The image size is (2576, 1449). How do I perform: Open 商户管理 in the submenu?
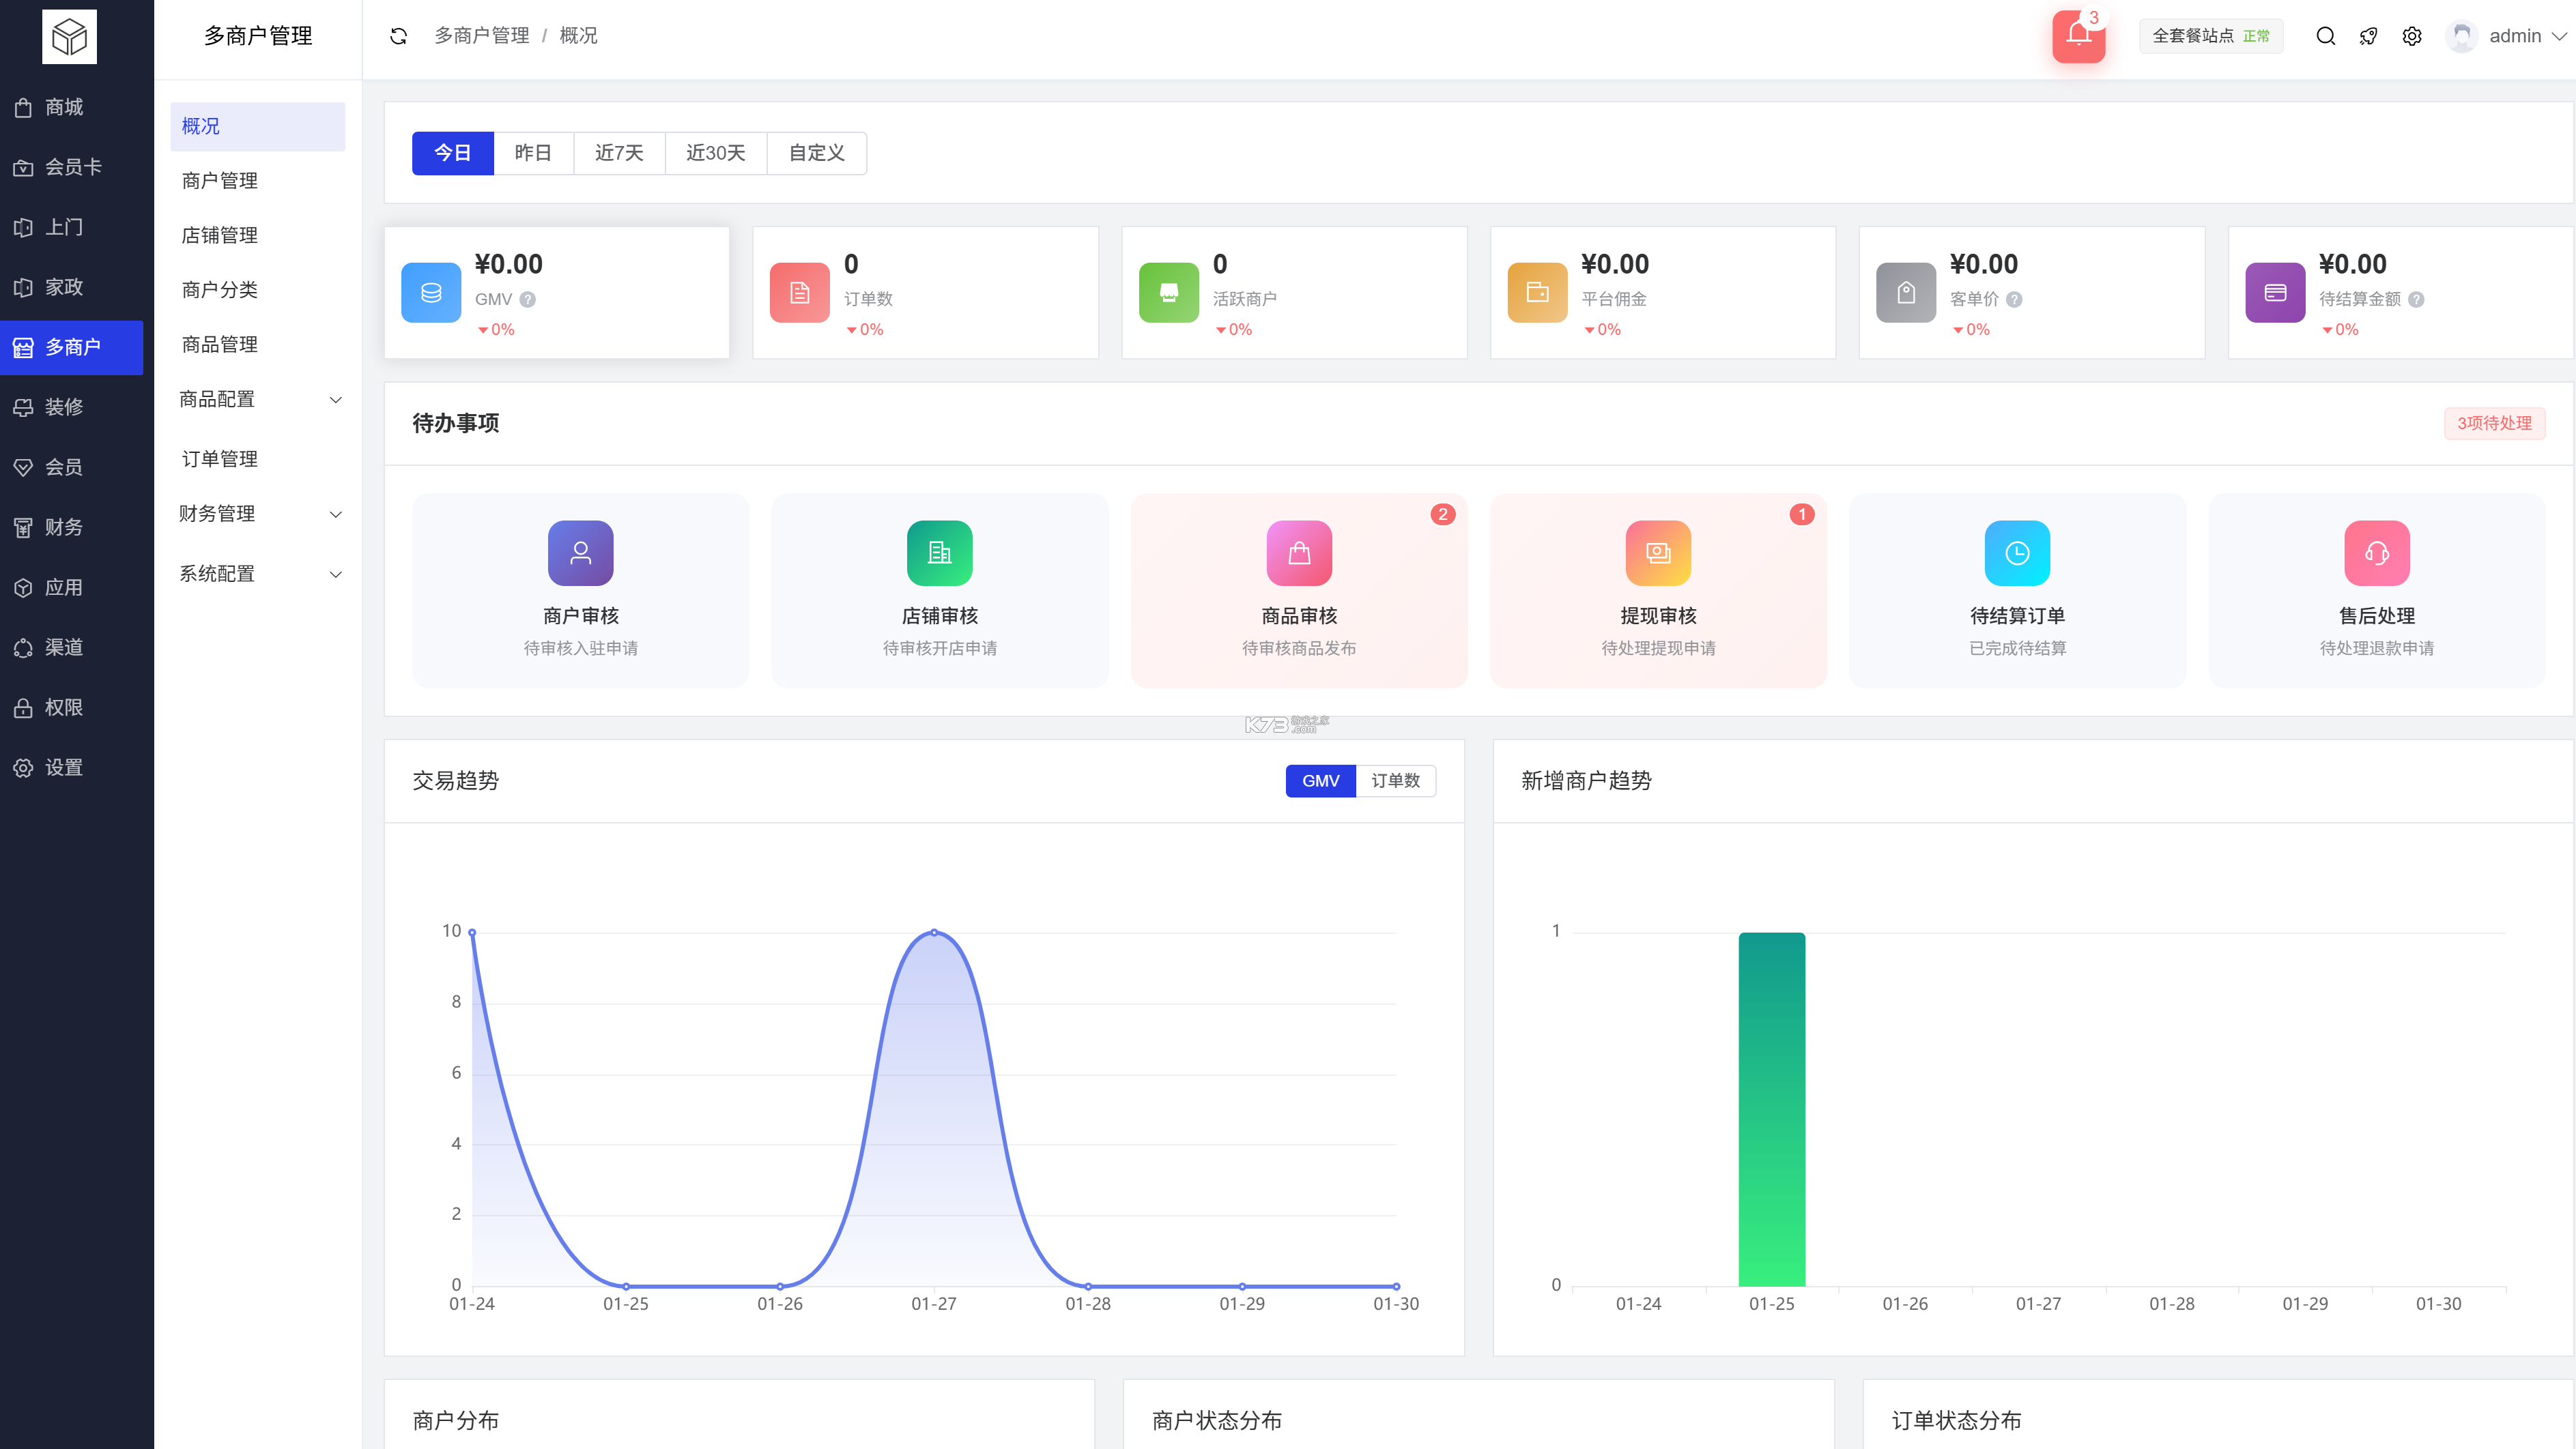point(258,181)
